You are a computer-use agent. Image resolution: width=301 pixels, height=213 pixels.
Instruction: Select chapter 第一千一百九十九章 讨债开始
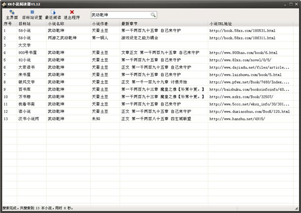(159, 82)
